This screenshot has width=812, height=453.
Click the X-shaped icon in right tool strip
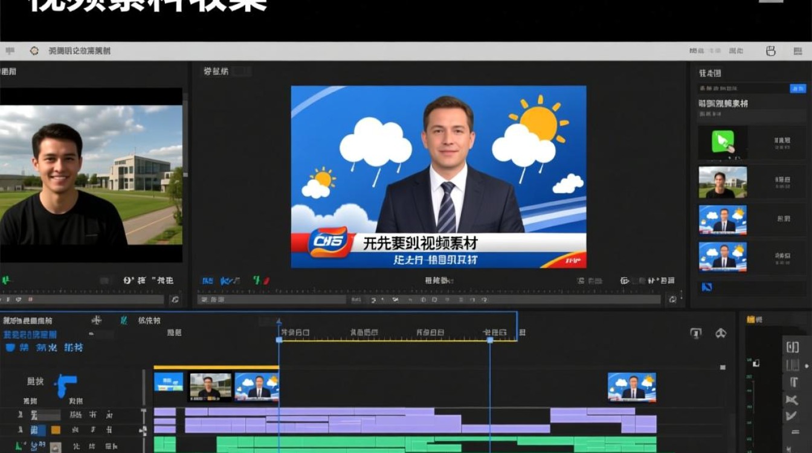tap(792, 399)
